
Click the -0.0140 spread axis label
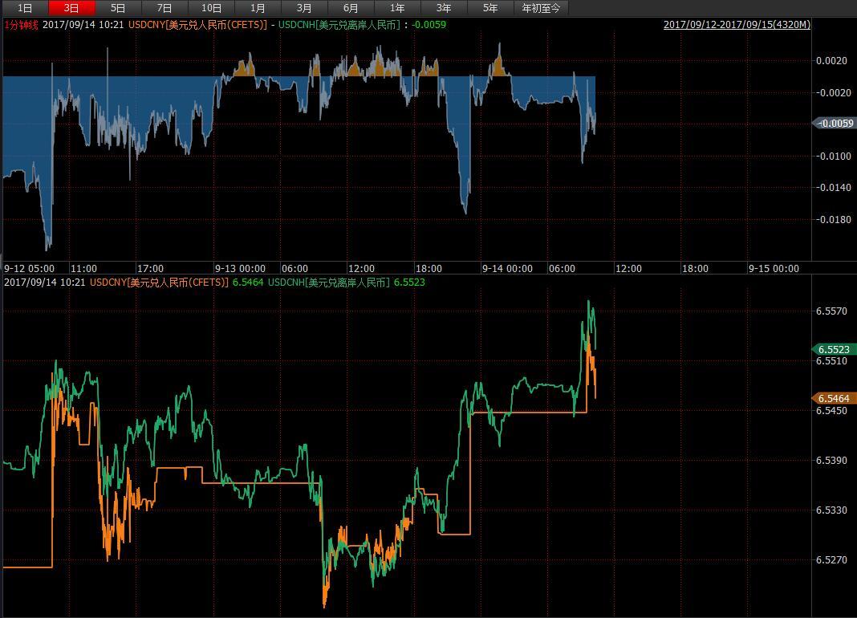(833, 188)
